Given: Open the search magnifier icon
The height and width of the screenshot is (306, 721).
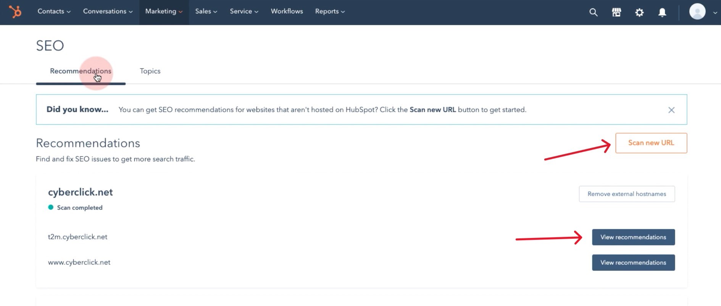Looking at the screenshot, I should tap(593, 12).
